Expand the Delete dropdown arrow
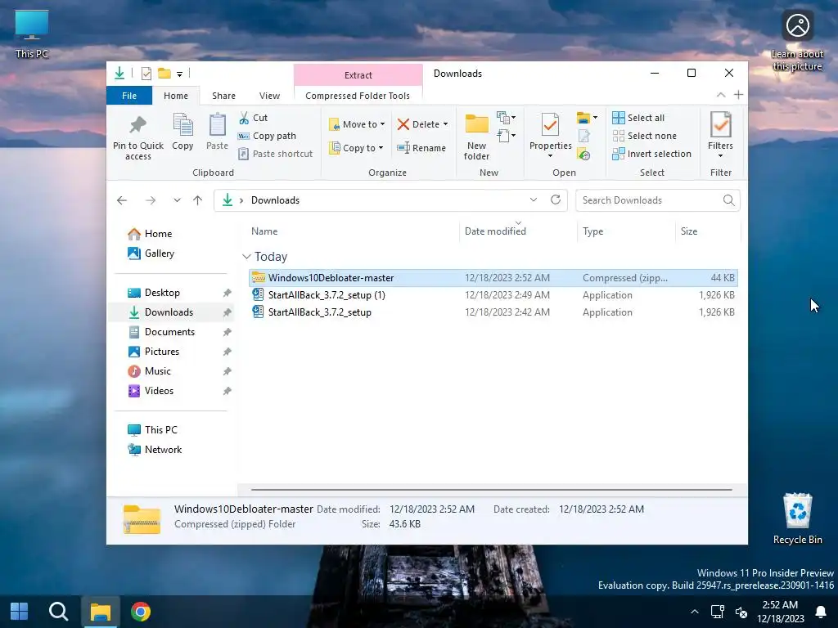The image size is (838, 628). (445, 124)
